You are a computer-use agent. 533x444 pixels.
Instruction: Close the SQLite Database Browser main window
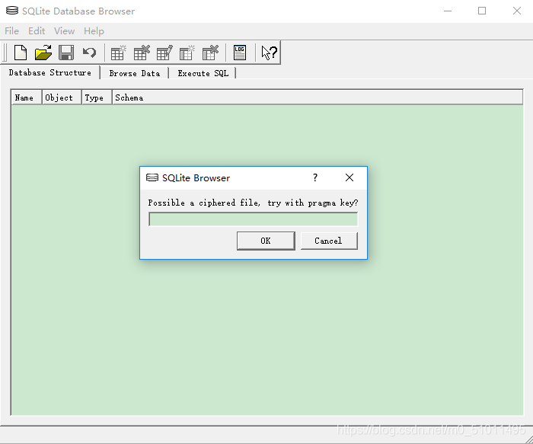(517, 11)
